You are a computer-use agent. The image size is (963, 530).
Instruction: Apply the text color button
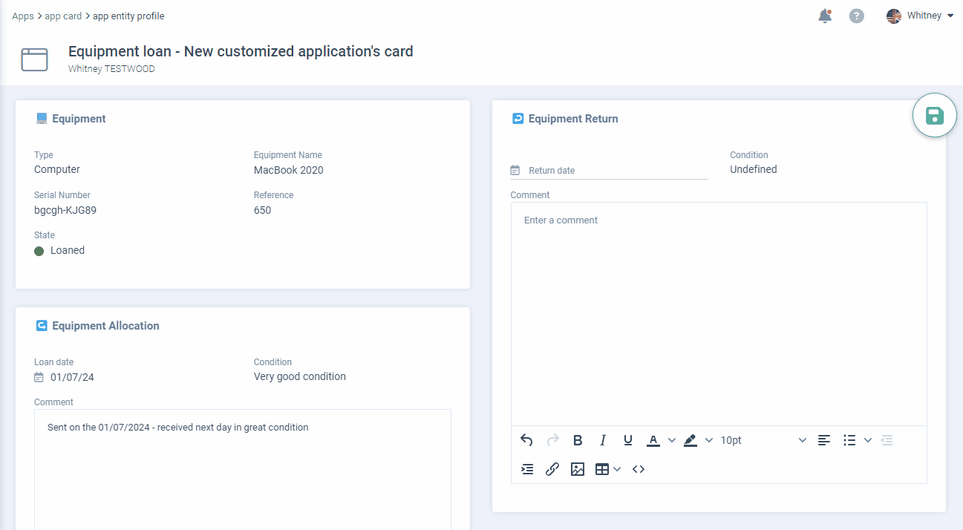tap(653, 440)
